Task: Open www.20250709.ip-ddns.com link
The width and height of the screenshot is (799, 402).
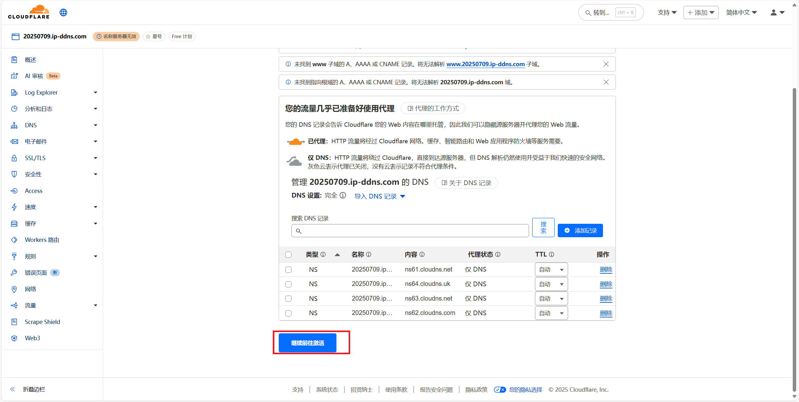Action: pyautogui.click(x=485, y=64)
